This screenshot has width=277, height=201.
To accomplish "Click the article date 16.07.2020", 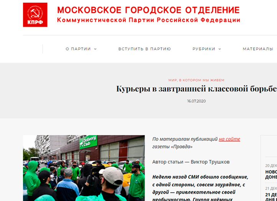I will (196, 101).
